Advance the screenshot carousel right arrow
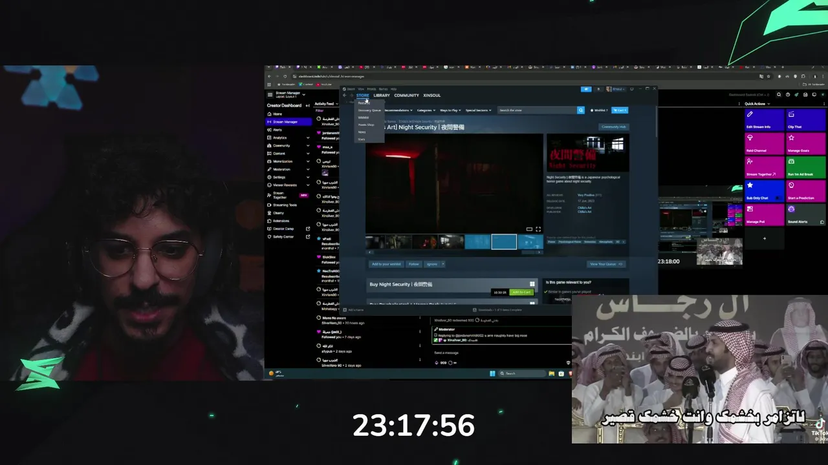This screenshot has height=465, width=828. pyautogui.click(x=540, y=253)
